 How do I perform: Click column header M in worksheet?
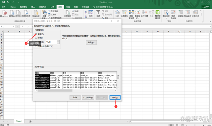coord(136,32)
